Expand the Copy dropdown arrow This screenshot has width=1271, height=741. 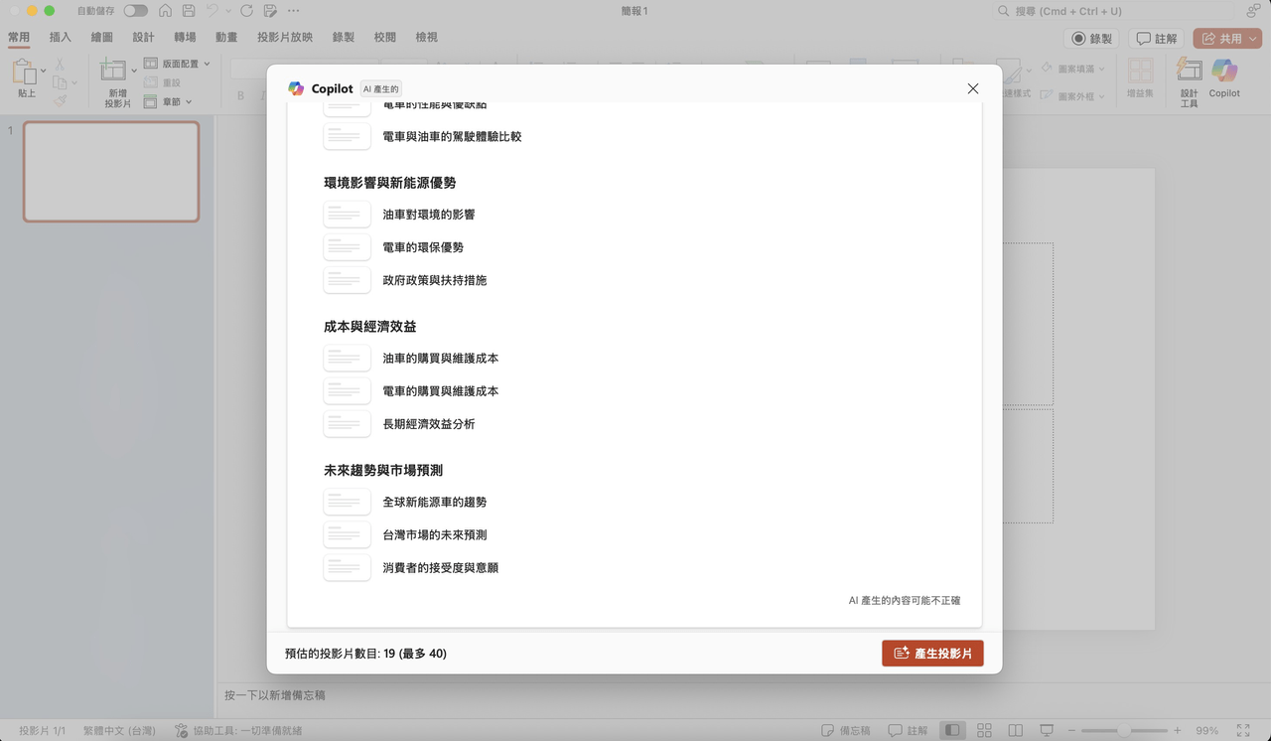74,83
